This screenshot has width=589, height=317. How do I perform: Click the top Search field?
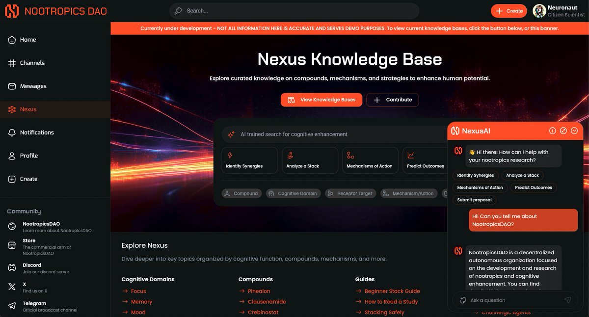point(294,11)
